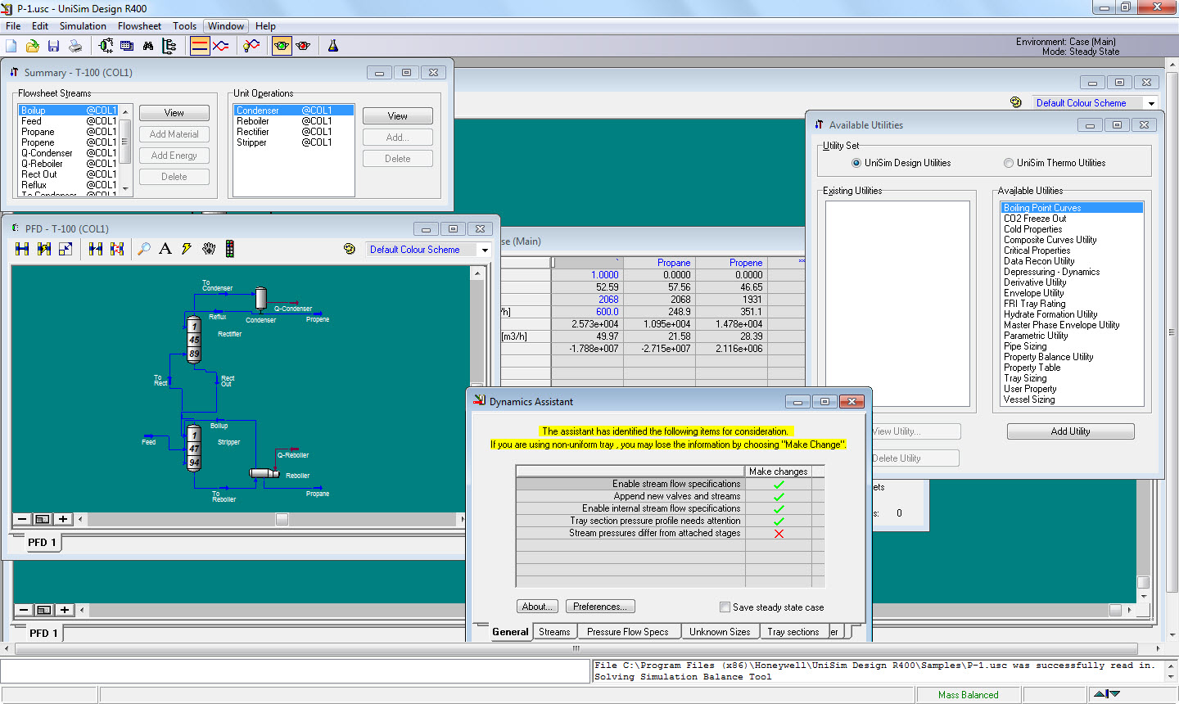The image size is (1179, 704).
Task: Open Preferences... in Dynamics Assistant
Action: click(600, 607)
